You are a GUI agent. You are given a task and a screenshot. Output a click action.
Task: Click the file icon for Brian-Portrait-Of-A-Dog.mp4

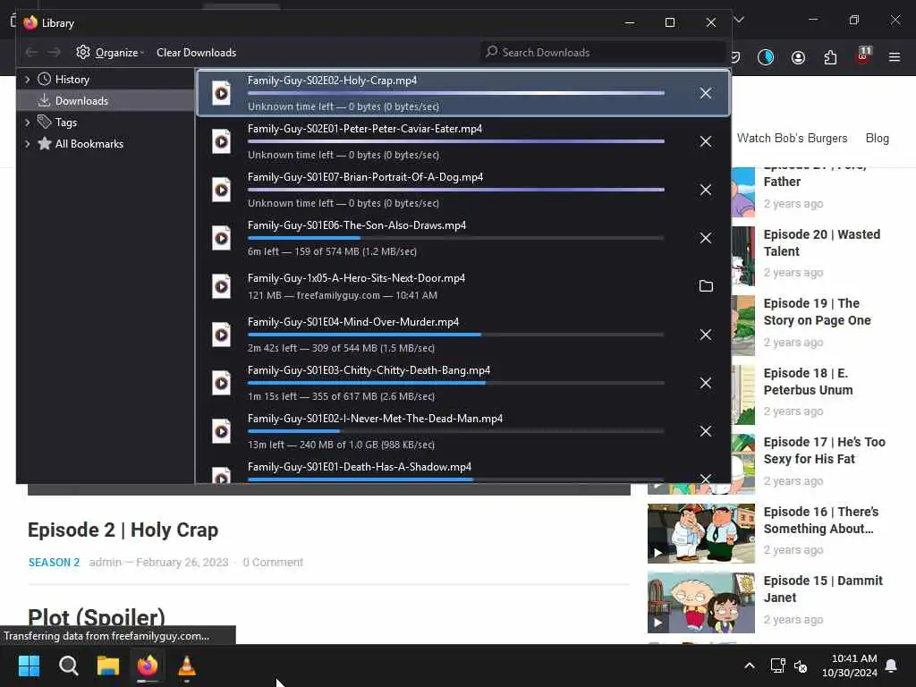coord(222,190)
